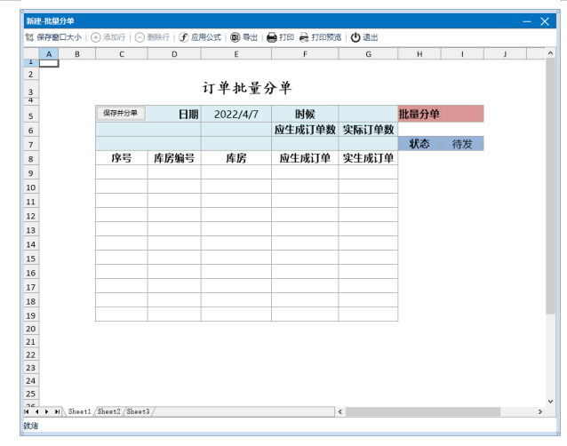Screen dimensions: 567x446
Task: Select the red 批量分单 cell
Action: click(x=441, y=115)
